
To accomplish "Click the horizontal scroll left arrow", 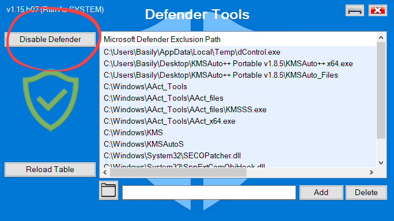I will click(105, 172).
